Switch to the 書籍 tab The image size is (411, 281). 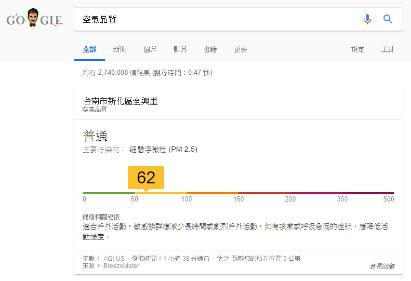pos(210,49)
